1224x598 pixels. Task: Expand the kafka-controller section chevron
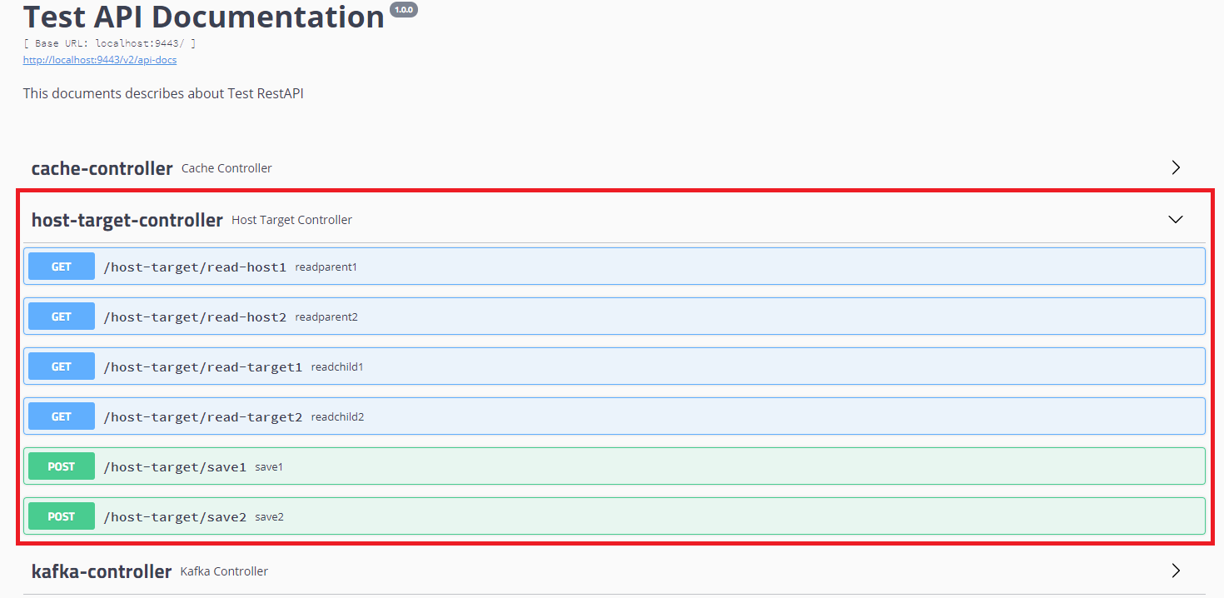[x=1176, y=571]
